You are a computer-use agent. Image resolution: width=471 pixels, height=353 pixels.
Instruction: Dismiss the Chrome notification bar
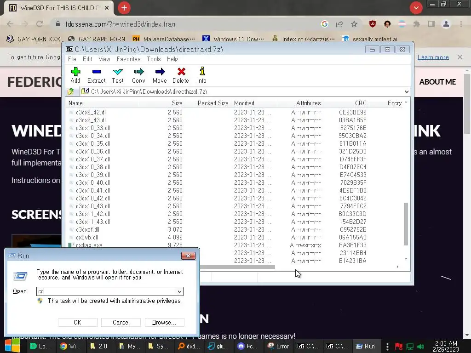(460, 57)
